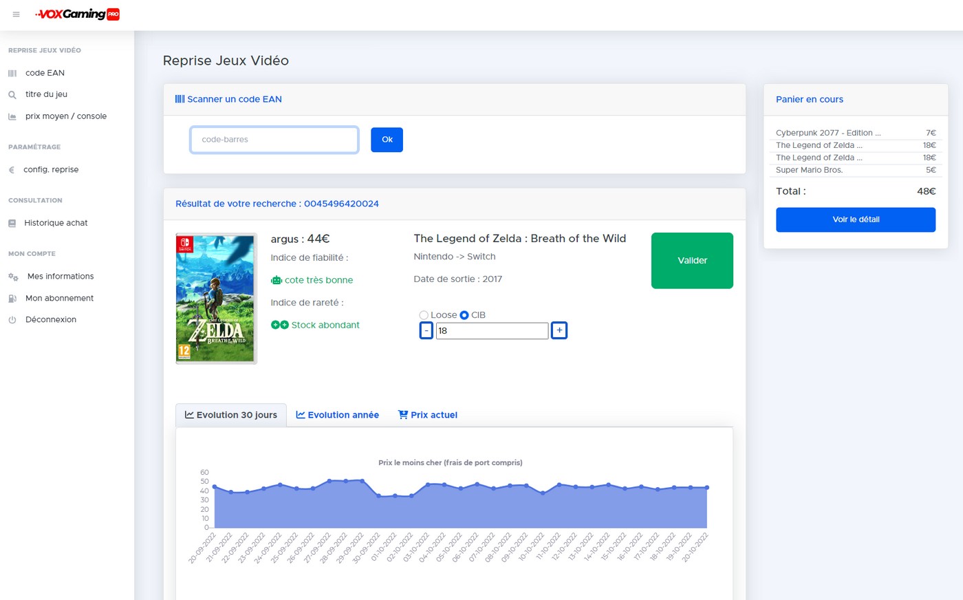
Task: Click the argus : 44€ value
Action: click(x=301, y=239)
